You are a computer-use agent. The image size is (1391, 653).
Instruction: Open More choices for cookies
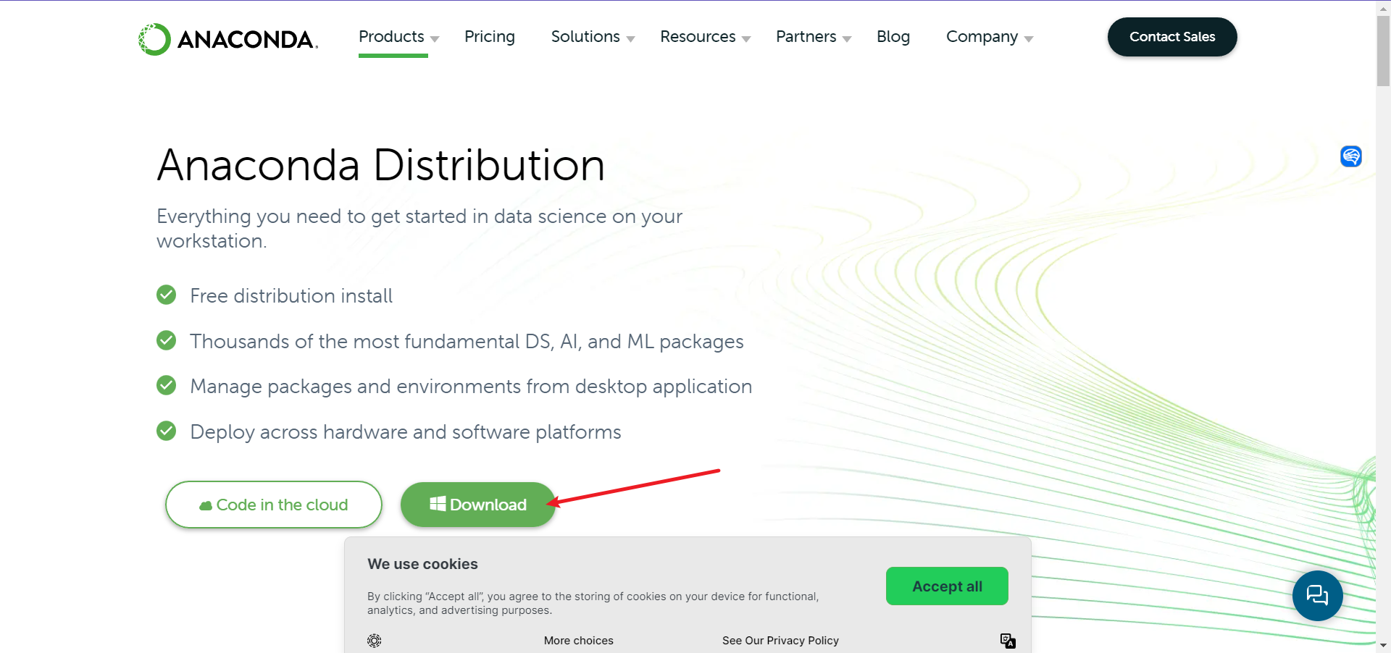579,641
